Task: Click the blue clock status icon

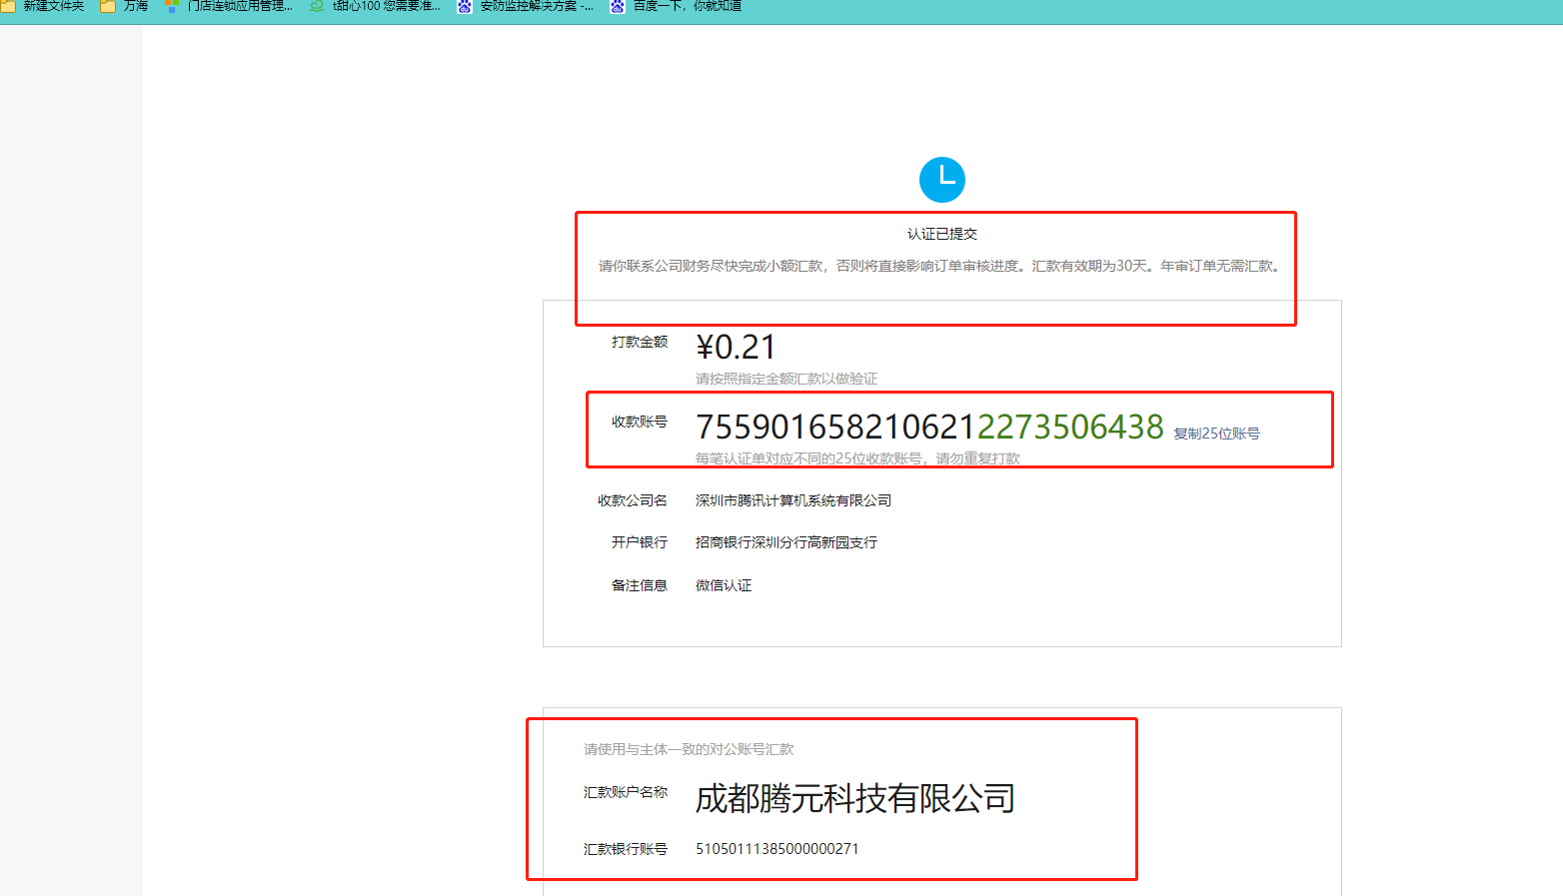Action: [x=941, y=180]
